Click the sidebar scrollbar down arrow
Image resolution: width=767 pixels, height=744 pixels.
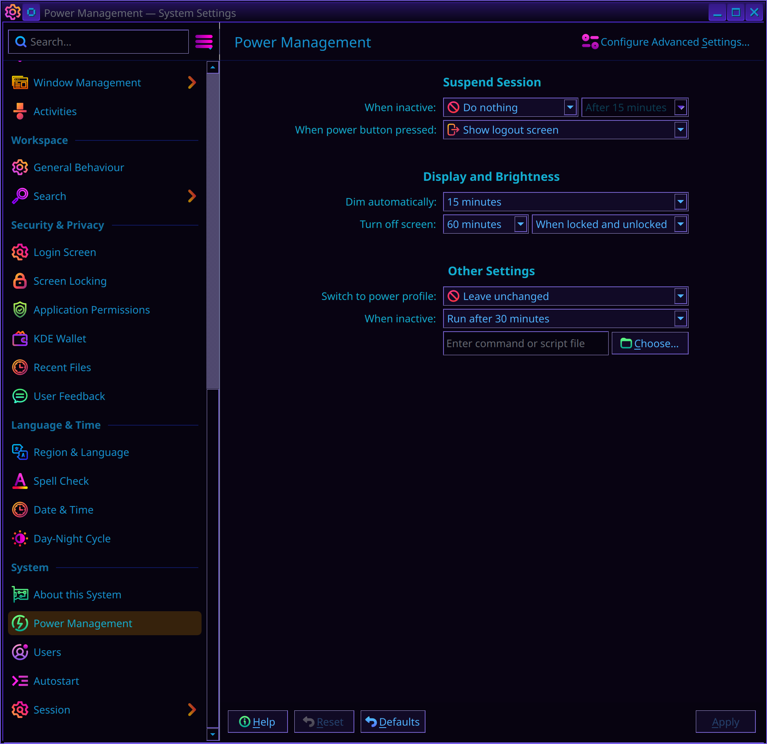pyautogui.click(x=213, y=734)
